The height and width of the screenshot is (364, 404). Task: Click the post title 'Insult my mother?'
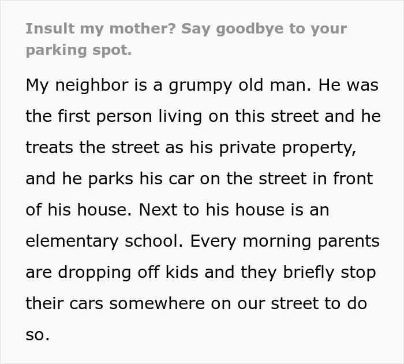click(101, 29)
